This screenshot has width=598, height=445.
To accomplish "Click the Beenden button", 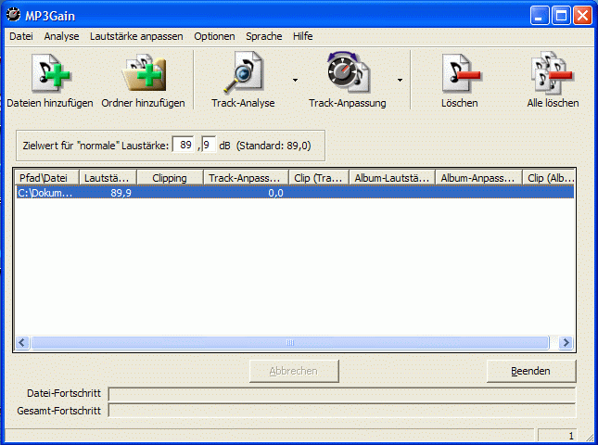I will [x=531, y=371].
